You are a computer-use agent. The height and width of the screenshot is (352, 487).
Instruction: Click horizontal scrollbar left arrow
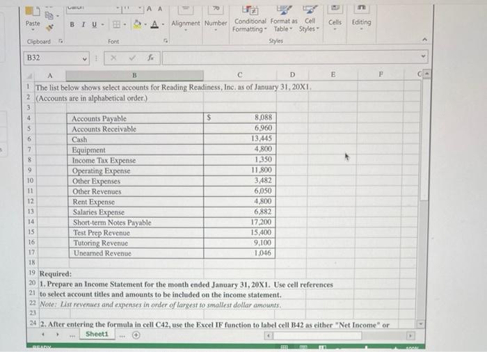coord(269,336)
